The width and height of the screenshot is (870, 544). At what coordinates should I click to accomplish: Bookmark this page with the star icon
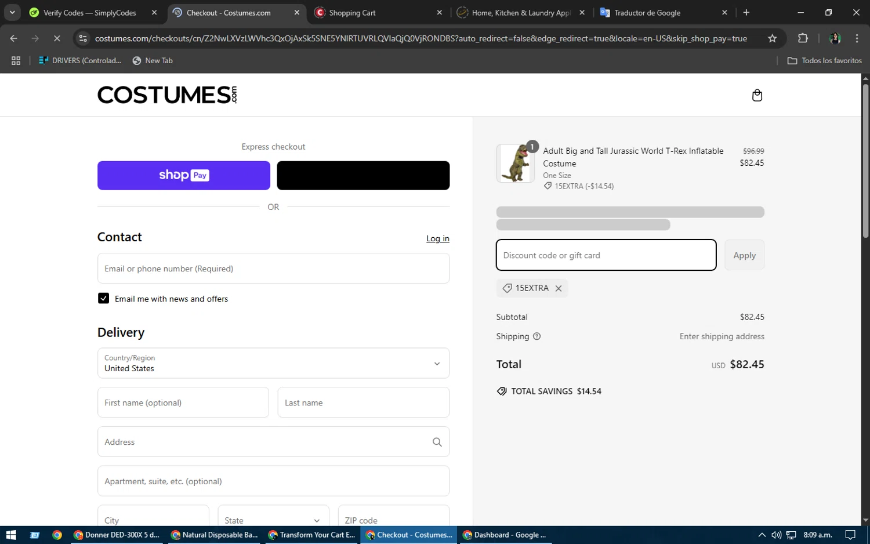pyautogui.click(x=772, y=38)
